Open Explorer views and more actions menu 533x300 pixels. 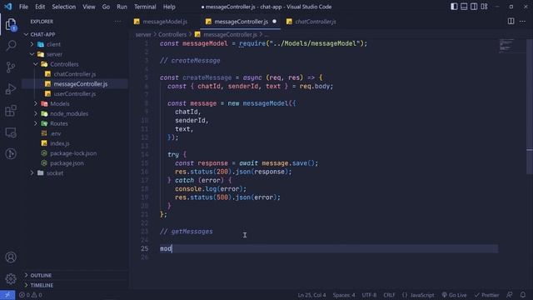point(117,22)
